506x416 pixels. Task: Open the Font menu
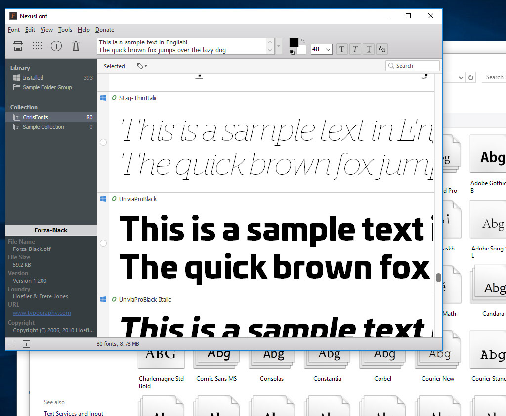coord(14,30)
